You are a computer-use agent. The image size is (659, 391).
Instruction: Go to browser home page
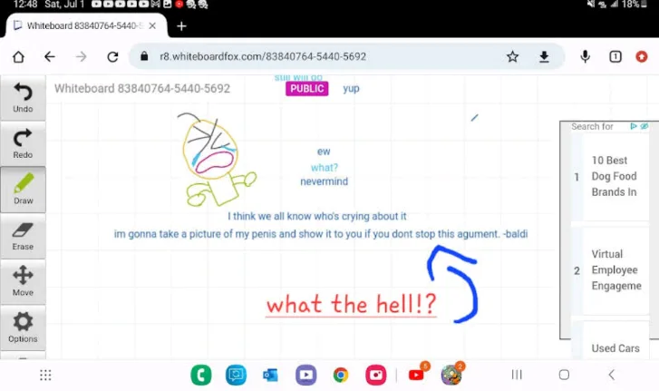(x=18, y=57)
